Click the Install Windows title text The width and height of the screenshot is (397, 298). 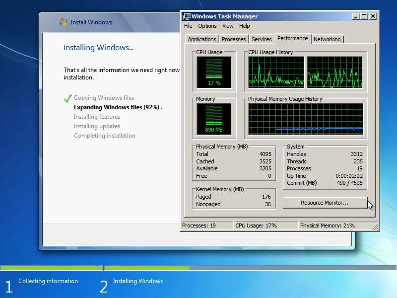point(91,22)
